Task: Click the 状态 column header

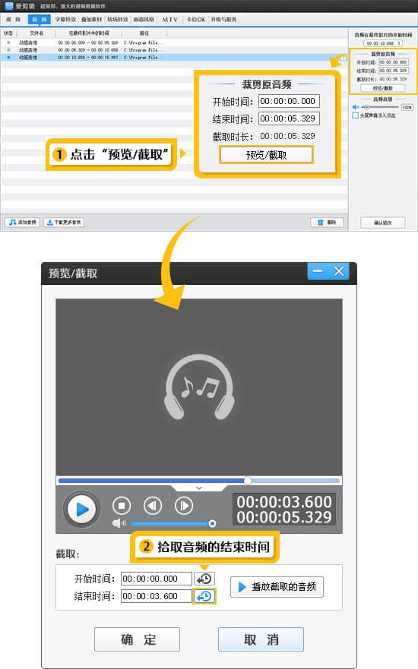Action: click(x=8, y=33)
